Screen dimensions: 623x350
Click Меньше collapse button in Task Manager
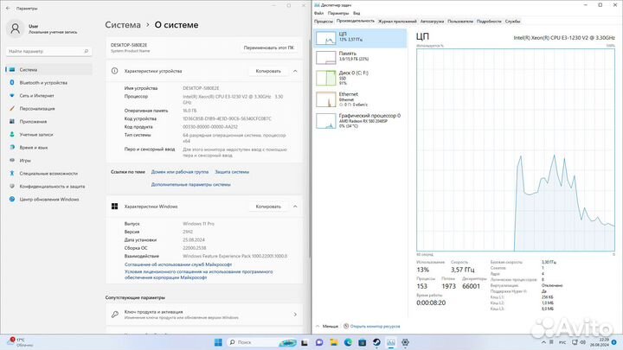327,326
